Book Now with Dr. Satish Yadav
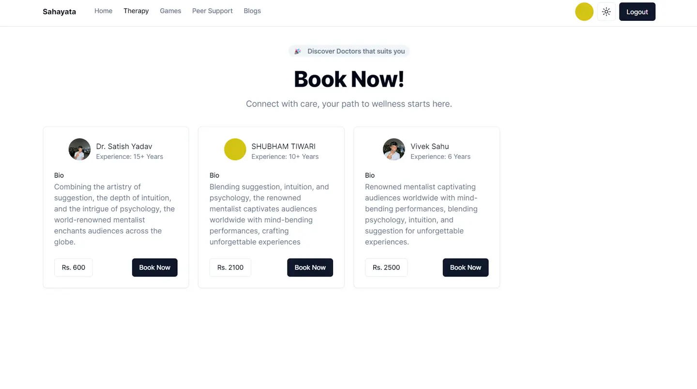697x389 pixels. (x=154, y=267)
